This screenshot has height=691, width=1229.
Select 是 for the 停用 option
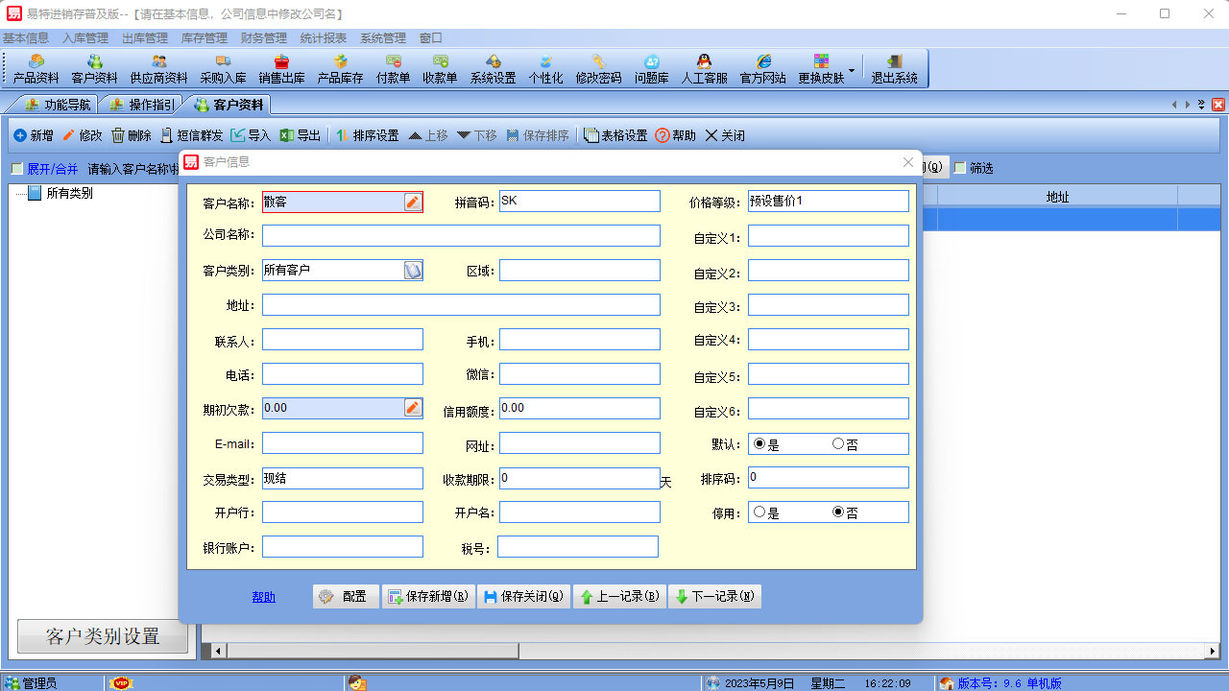[x=759, y=512]
